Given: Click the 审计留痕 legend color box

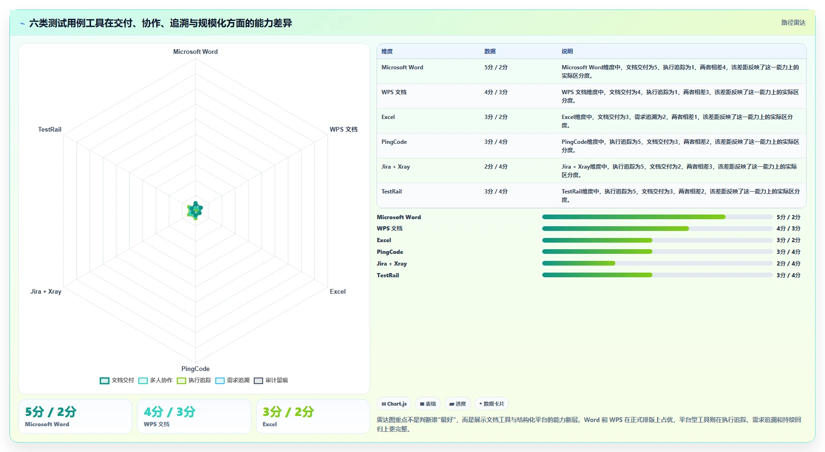Looking at the screenshot, I should pos(258,380).
